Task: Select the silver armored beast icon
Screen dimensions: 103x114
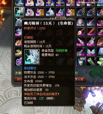Action: (x=19, y=22)
